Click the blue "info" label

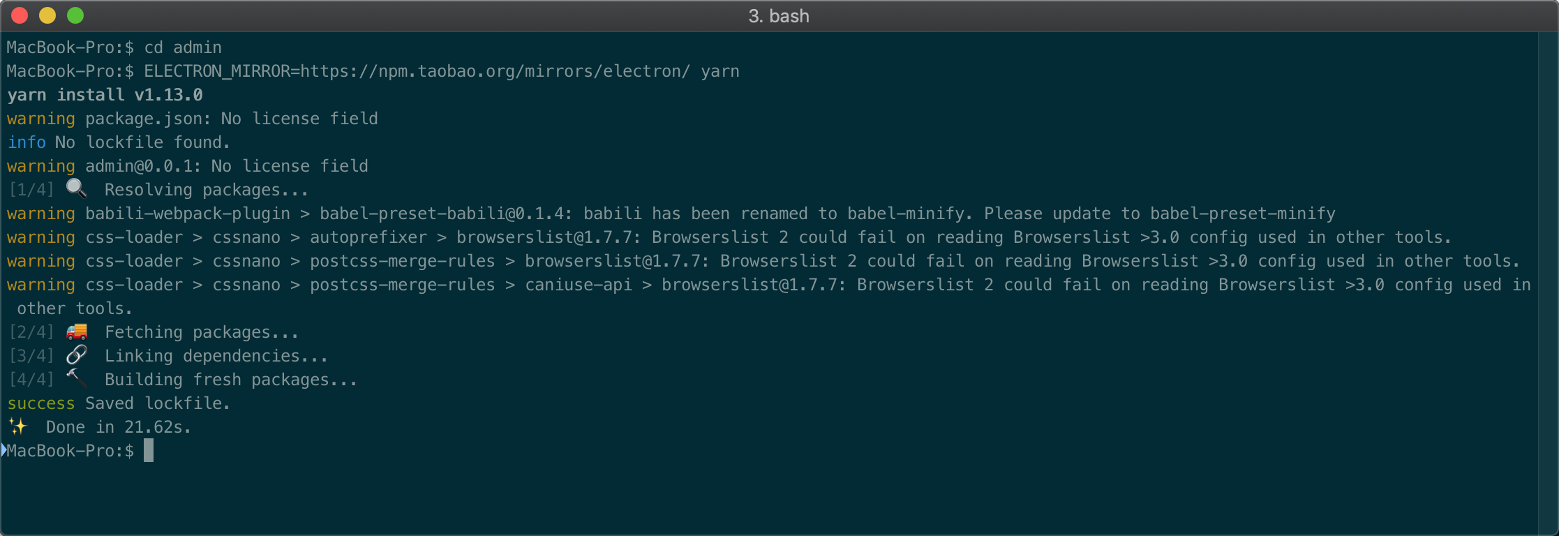coord(27,142)
